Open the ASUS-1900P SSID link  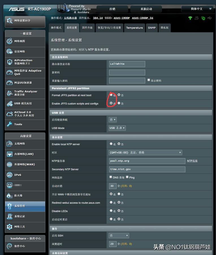122,18
